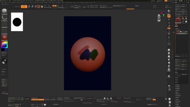Image resolution: width=190 pixels, height=107 pixels.
Task: Expand the Layers section
Action: [x=177, y=92]
